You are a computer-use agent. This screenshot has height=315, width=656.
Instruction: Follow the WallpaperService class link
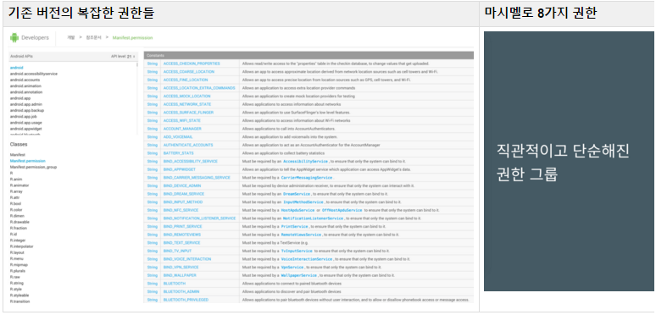[298, 275]
